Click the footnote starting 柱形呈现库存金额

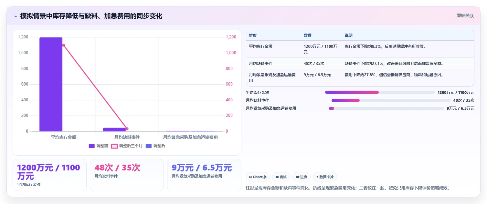[x=348, y=188]
